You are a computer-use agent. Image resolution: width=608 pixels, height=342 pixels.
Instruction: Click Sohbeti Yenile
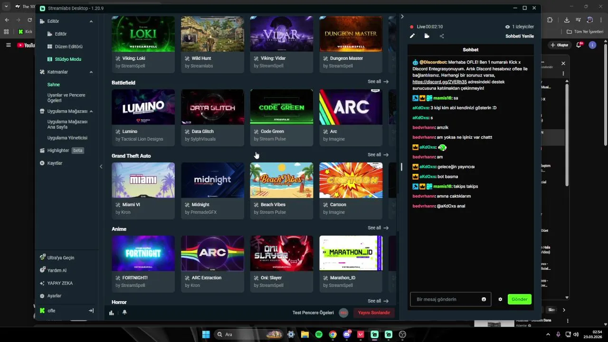point(519,36)
